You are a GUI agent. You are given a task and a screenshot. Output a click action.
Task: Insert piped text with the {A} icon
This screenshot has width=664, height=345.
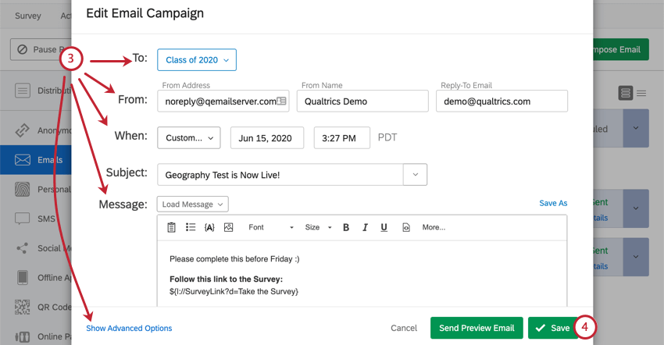pos(209,227)
